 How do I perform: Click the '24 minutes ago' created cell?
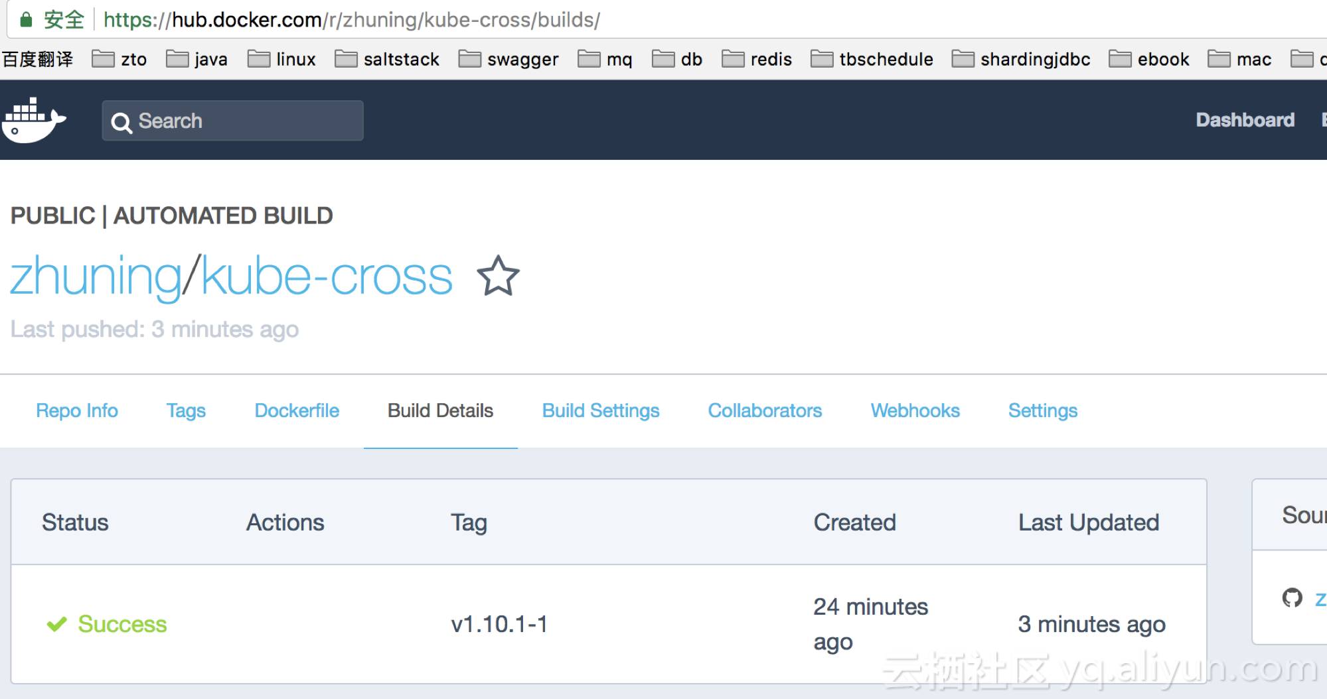click(x=870, y=624)
